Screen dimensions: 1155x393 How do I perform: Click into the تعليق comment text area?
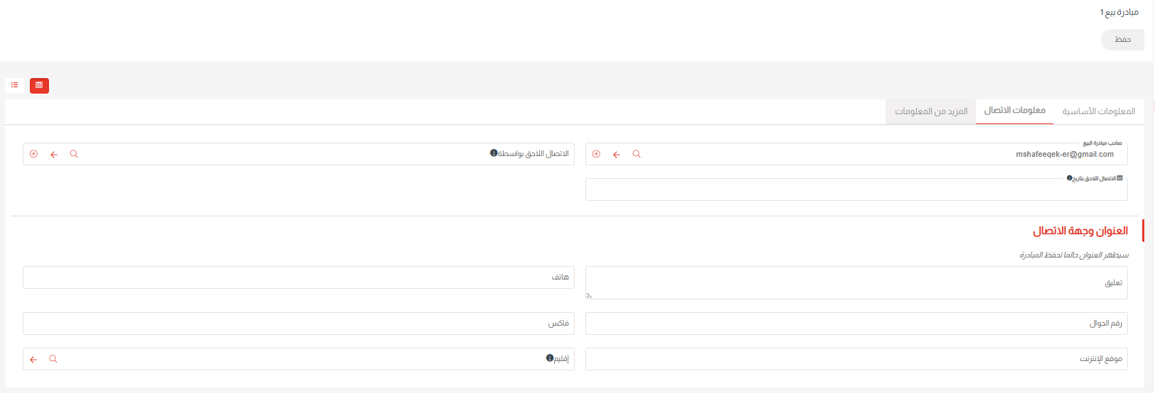coord(855,283)
